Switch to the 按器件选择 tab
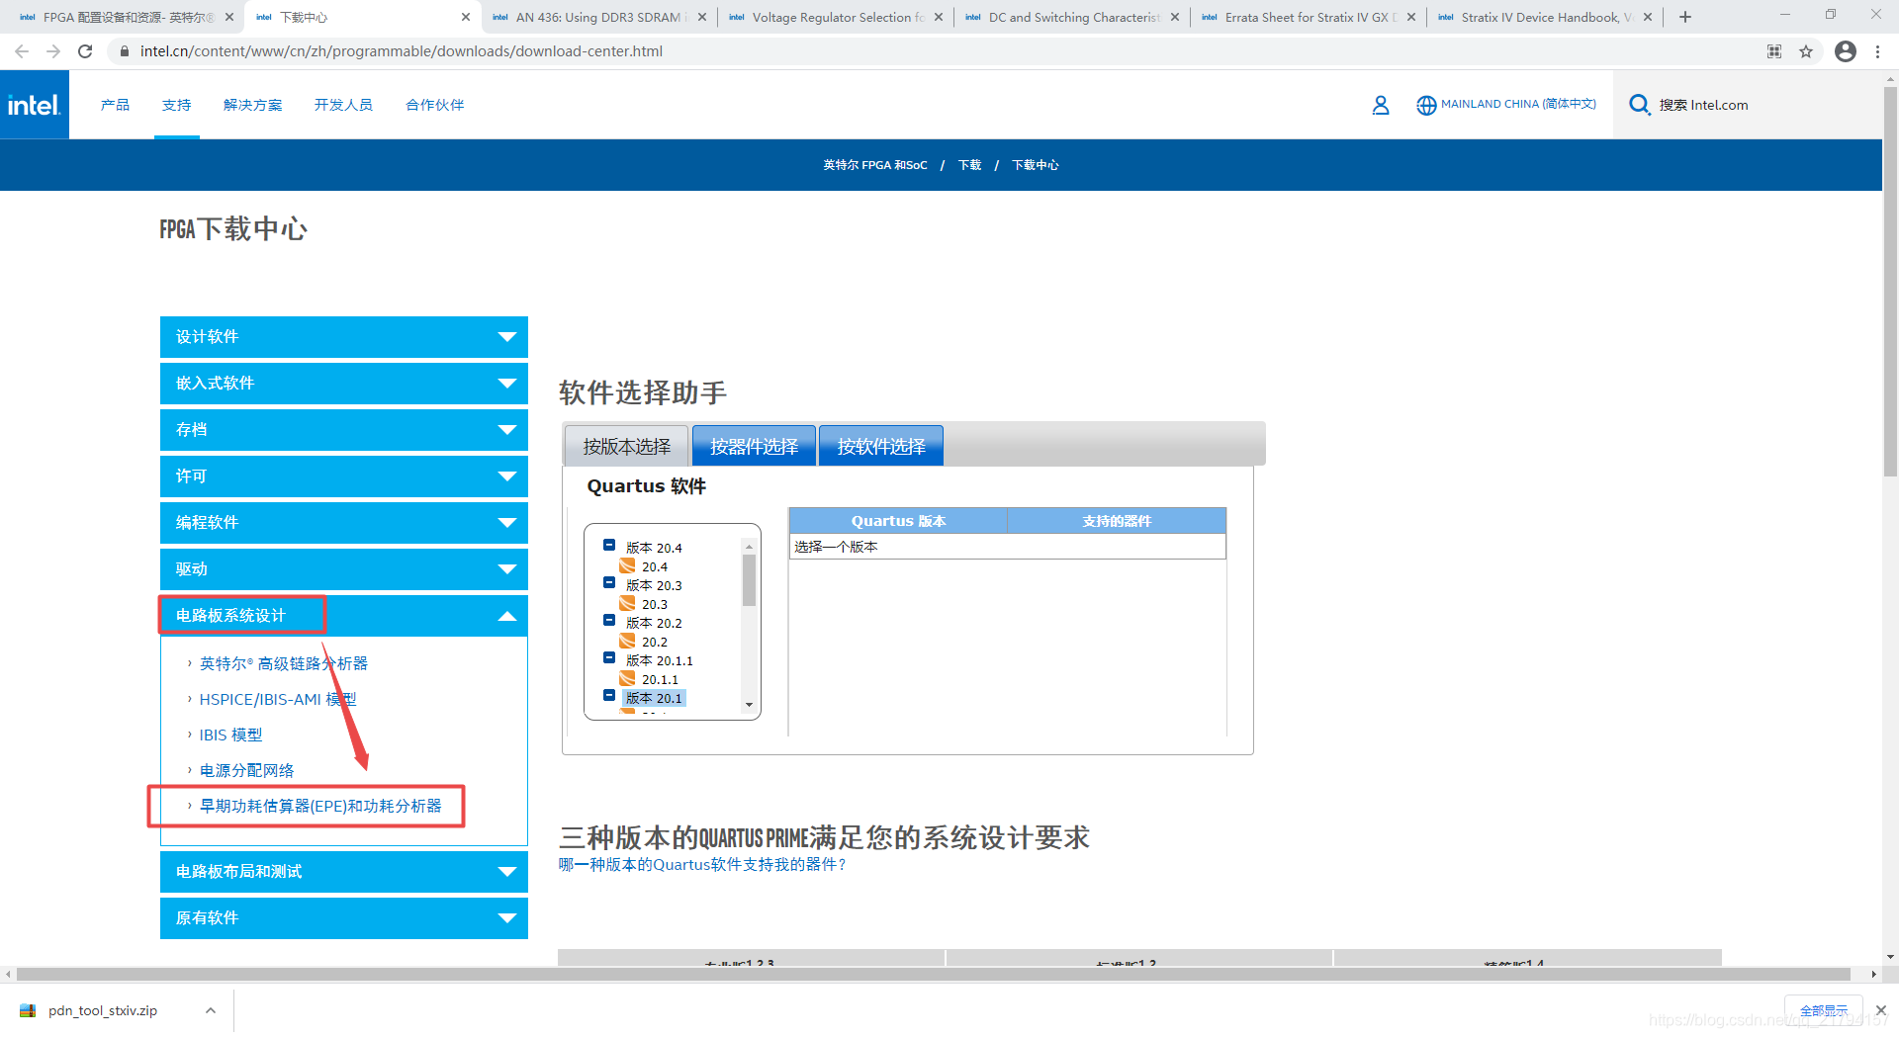Image resolution: width=1899 pixels, height=1038 pixels. [754, 446]
